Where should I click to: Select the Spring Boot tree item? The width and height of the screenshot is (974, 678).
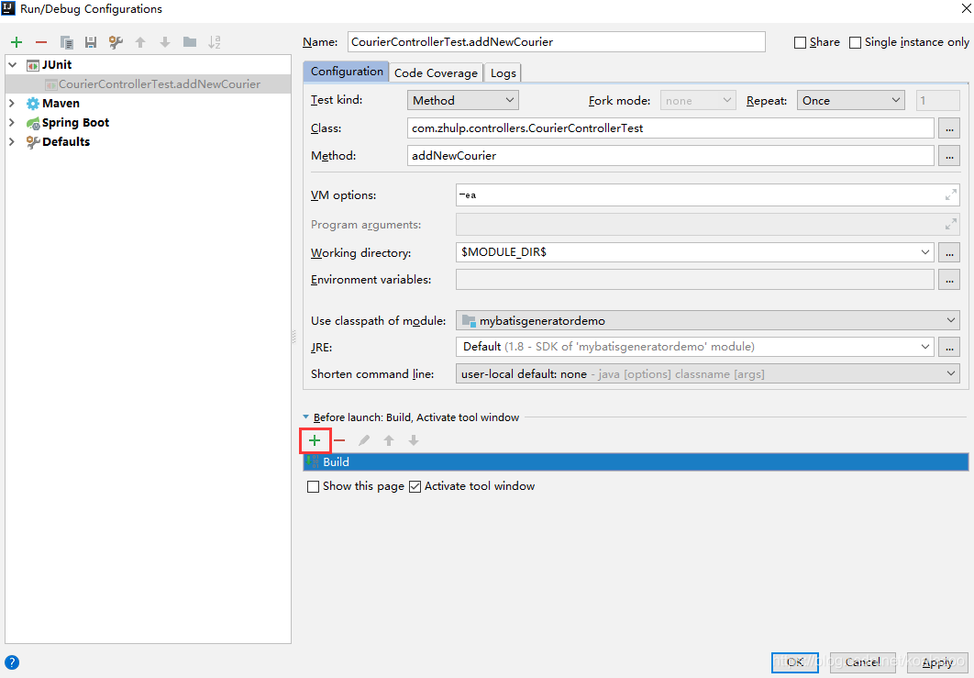coord(75,122)
